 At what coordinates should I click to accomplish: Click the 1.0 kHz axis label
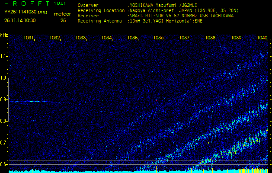pos(3,78)
